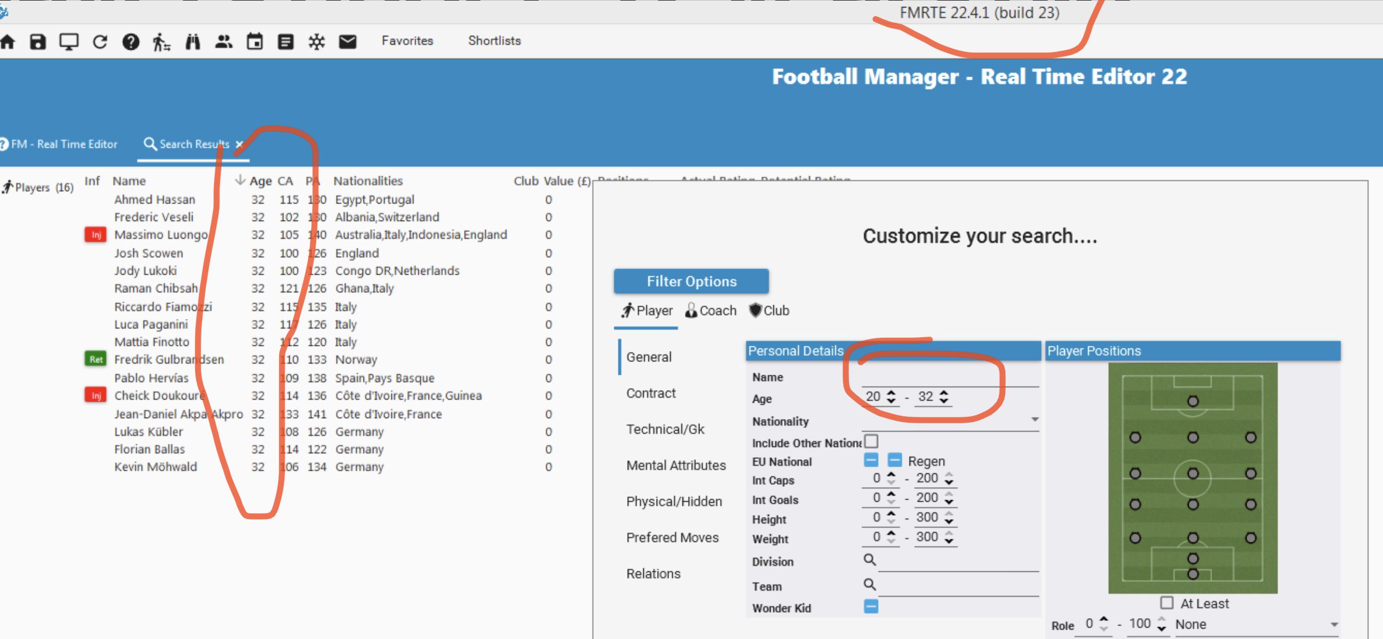This screenshot has height=639, width=1383.
Task: Click the envelope mail icon
Action: coord(347,42)
